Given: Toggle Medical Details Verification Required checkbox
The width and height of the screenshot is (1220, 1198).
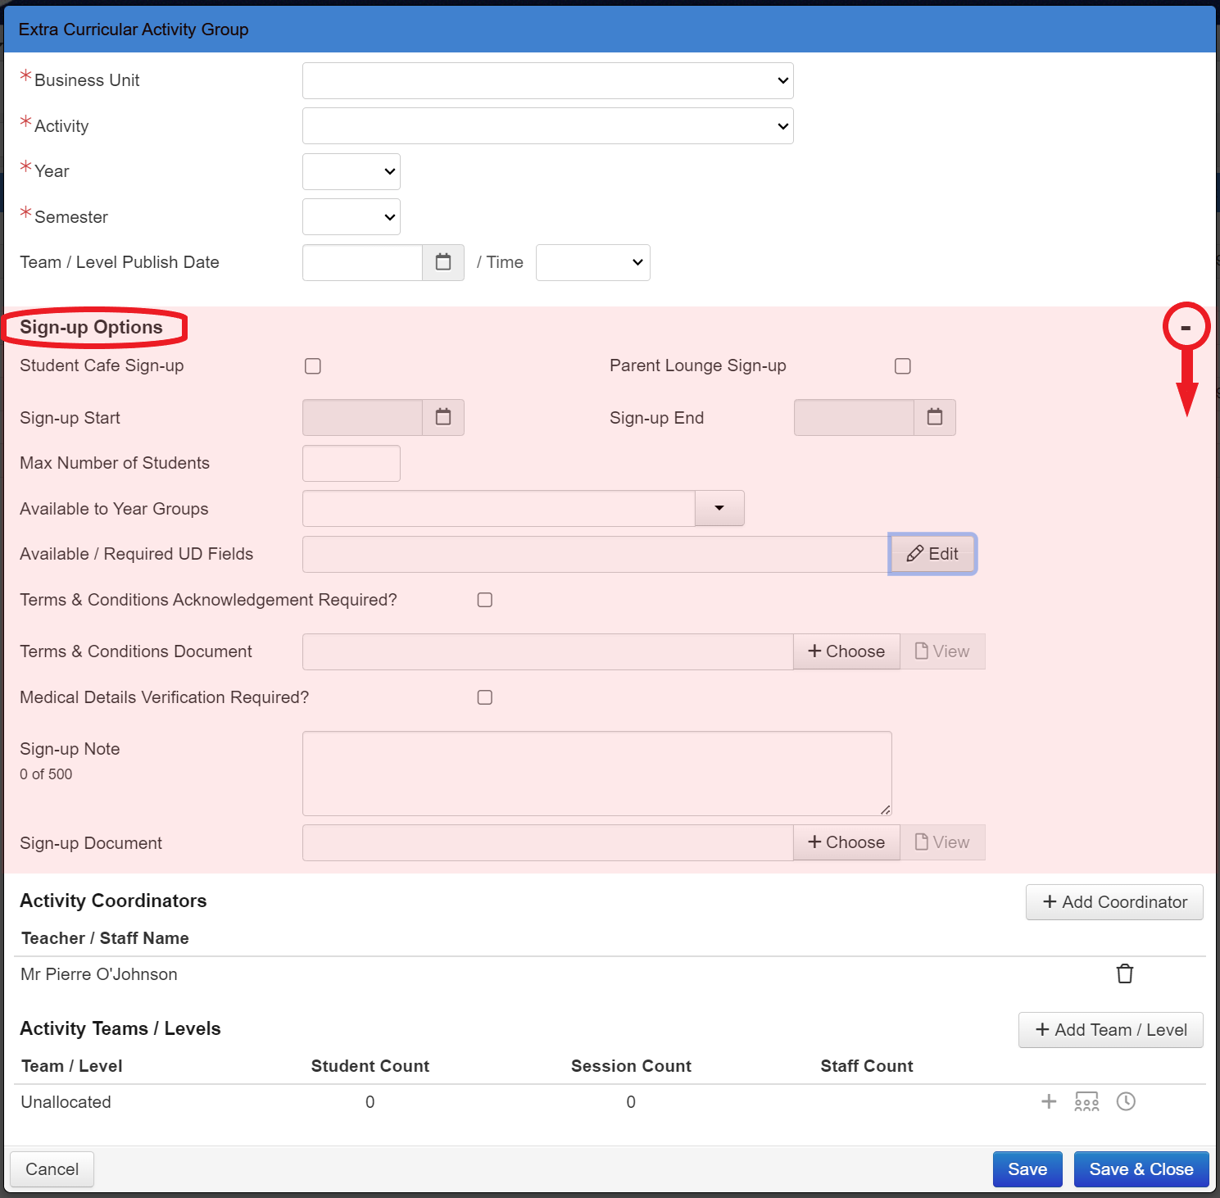Looking at the screenshot, I should pyautogui.click(x=485, y=697).
